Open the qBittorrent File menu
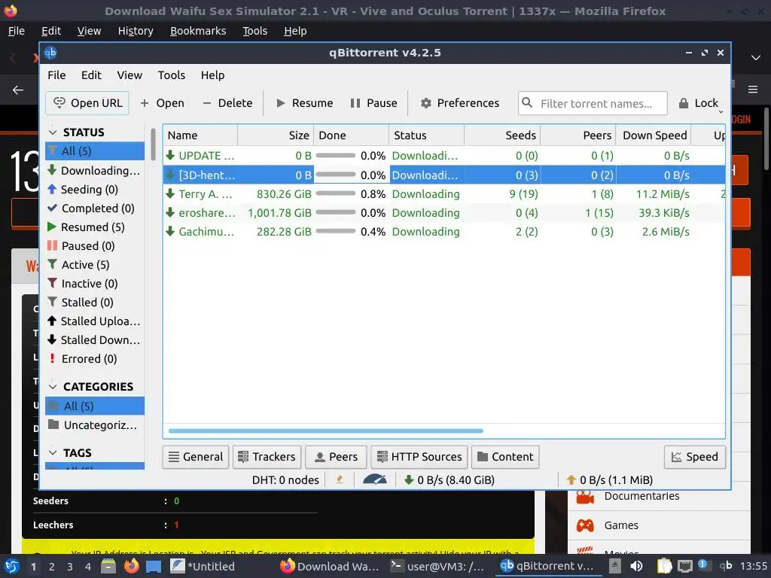The height and width of the screenshot is (578, 771). pos(56,75)
